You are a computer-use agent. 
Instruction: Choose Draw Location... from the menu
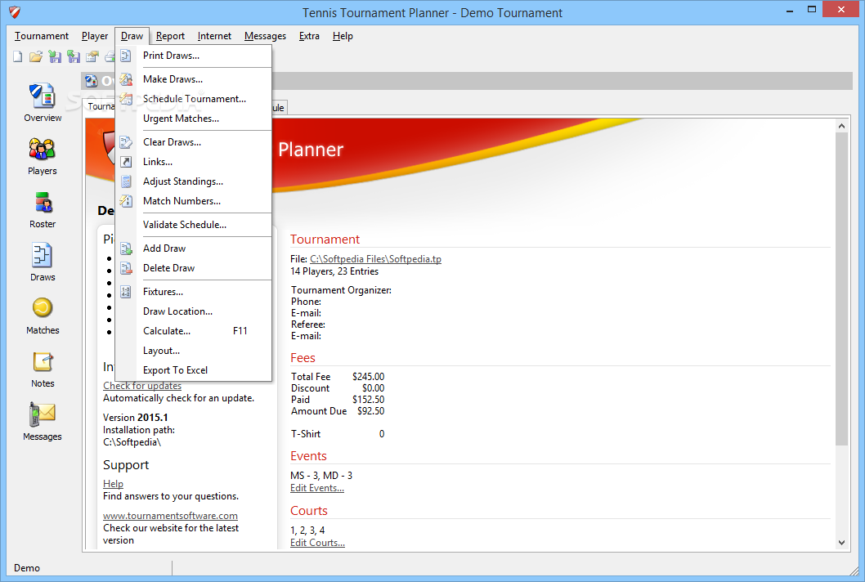pos(194,311)
